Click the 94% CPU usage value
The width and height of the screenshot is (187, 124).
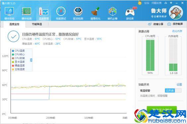pyautogui.click(x=150, y=73)
